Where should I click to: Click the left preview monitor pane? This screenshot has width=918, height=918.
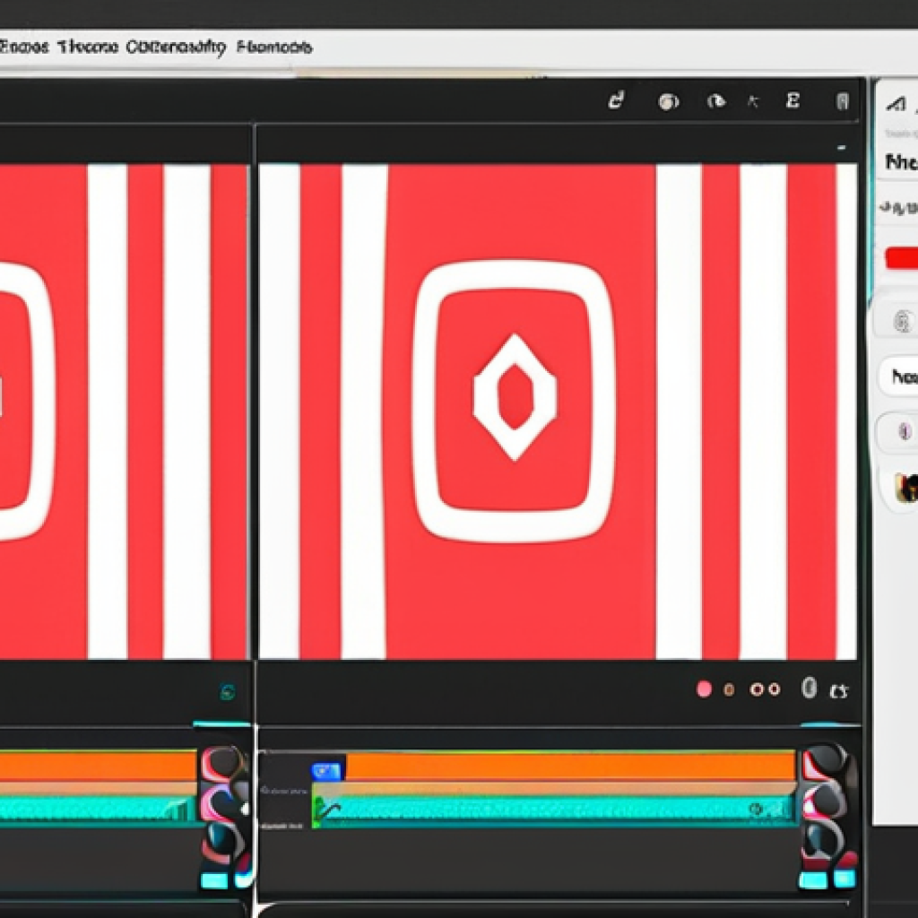[124, 411]
